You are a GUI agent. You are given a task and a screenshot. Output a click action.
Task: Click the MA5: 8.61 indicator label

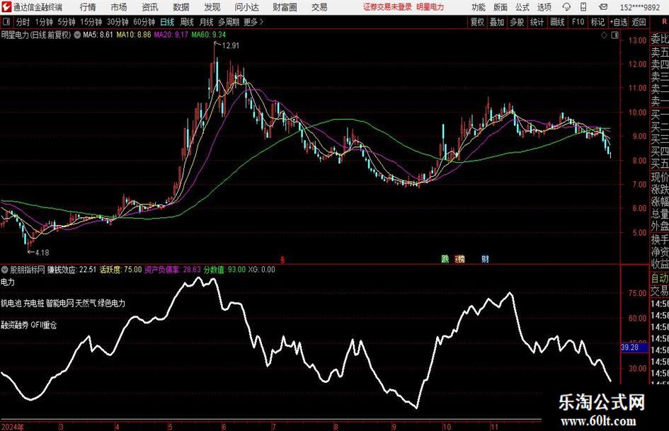[98, 35]
